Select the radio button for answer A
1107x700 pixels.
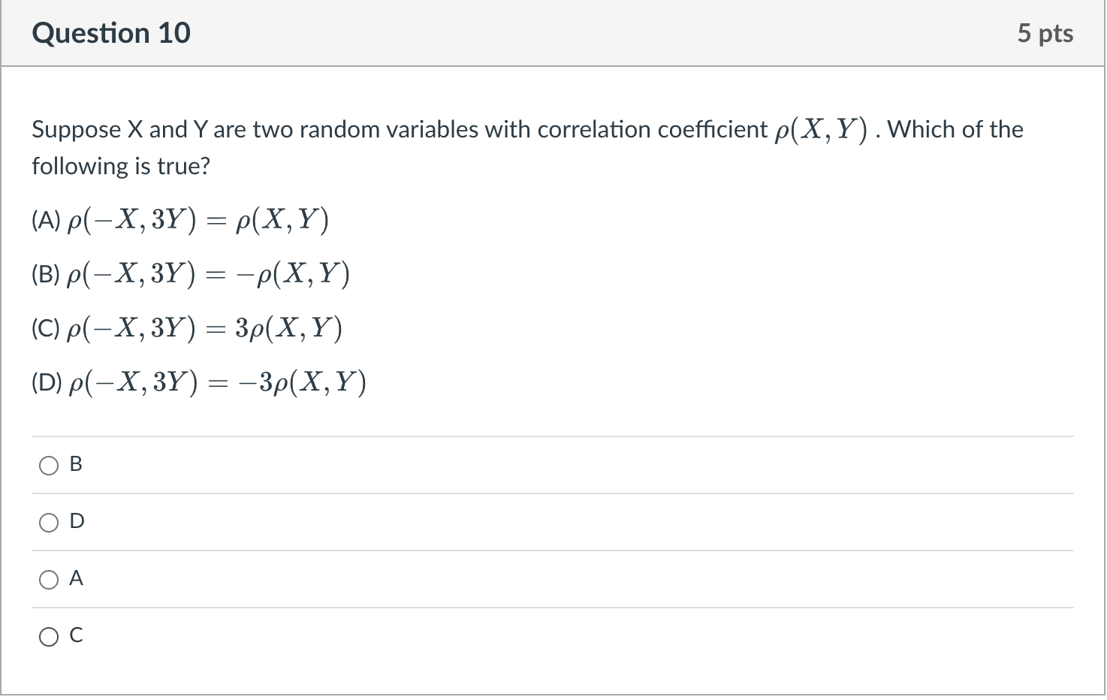click(49, 579)
